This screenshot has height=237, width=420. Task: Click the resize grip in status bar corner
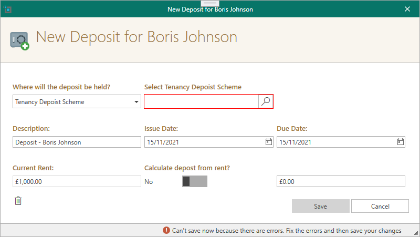coord(416,233)
